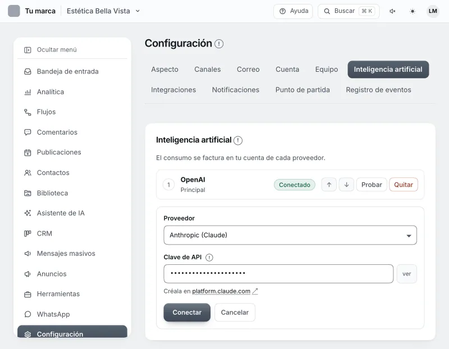Open the Ayuda help button
The height and width of the screenshot is (349, 449).
pyautogui.click(x=293, y=11)
